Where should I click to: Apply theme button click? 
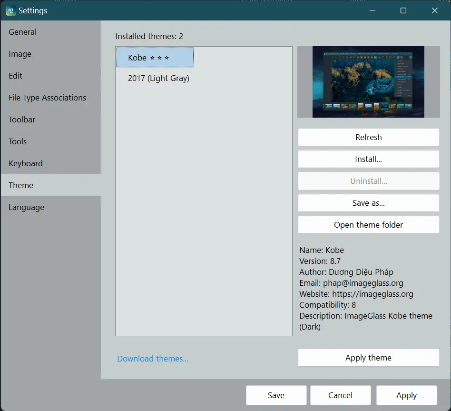368,358
